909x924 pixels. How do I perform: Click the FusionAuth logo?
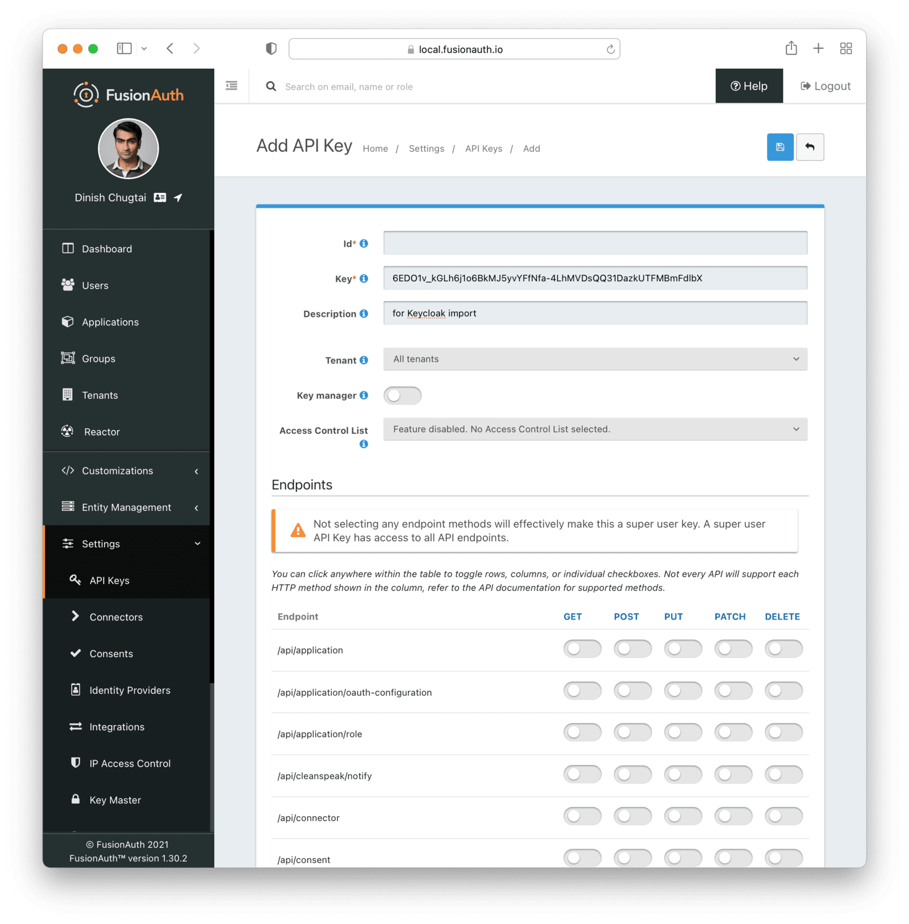(x=128, y=95)
